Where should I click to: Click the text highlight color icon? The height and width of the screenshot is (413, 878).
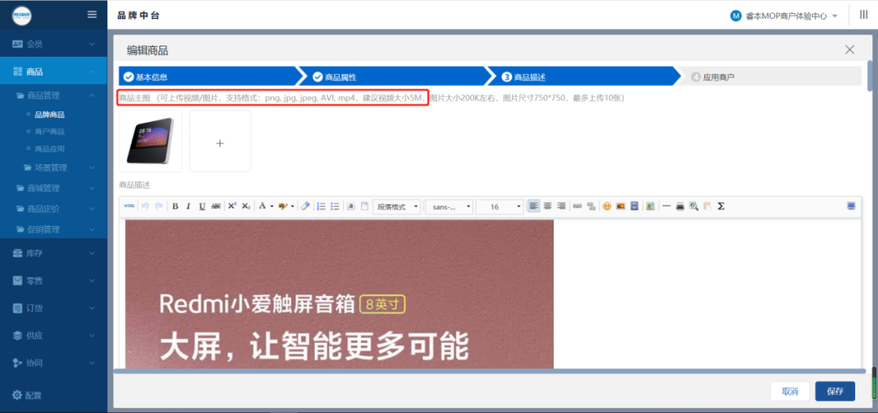click(283, 206)
